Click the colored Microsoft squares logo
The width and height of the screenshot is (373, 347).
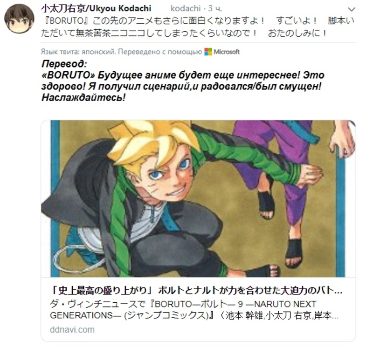[x=208, y=52]
